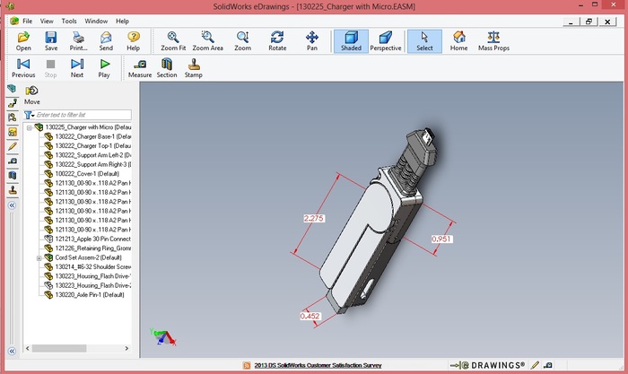Screen dimensions: 628x374
Task: Print the drawing using Print icon
Action: point(78,41)
